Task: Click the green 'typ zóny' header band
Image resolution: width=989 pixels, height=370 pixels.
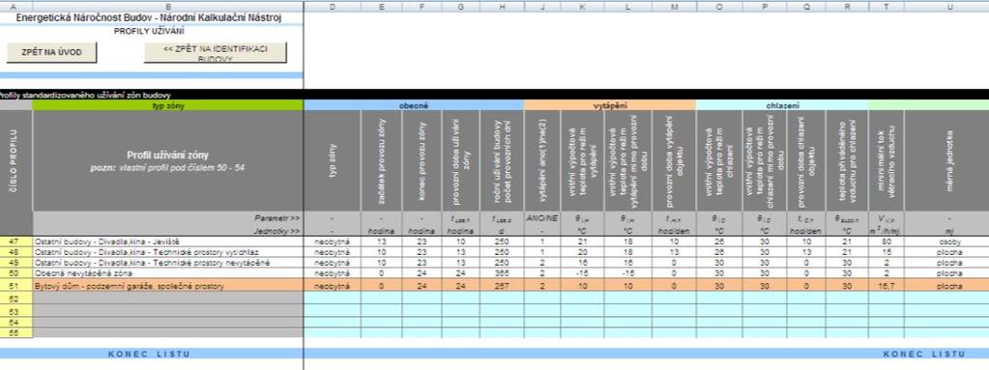Action: 168,105
